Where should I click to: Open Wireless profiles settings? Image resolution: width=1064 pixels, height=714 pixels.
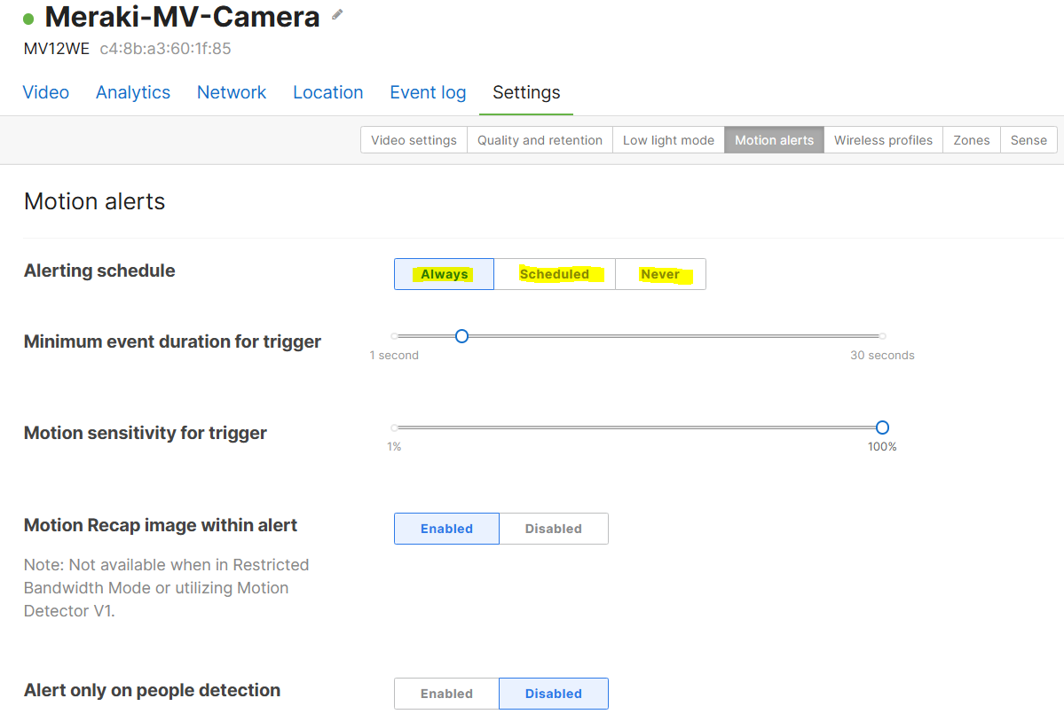884,139
